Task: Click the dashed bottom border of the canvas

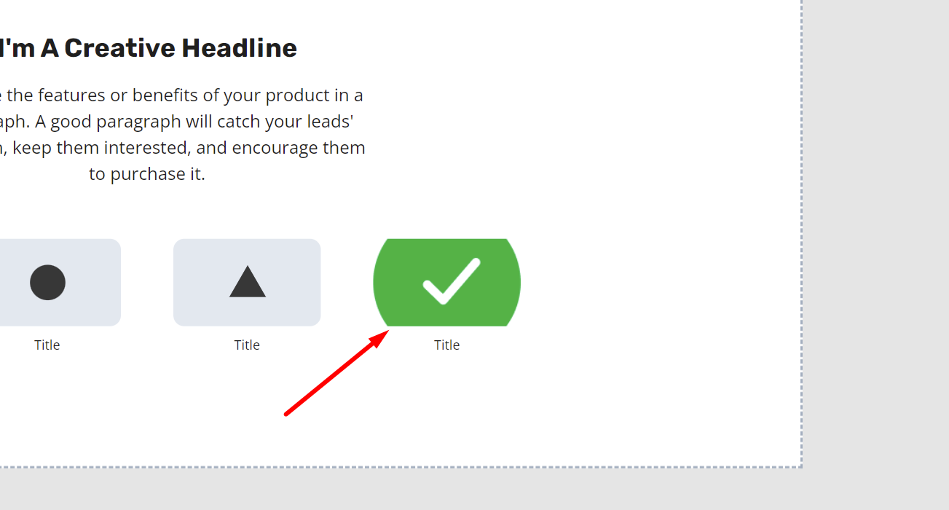Action: click(x=401, y=466)
